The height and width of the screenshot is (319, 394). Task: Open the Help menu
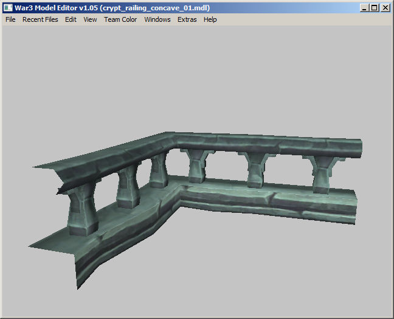pyautogui.click(x=210, y=19)
